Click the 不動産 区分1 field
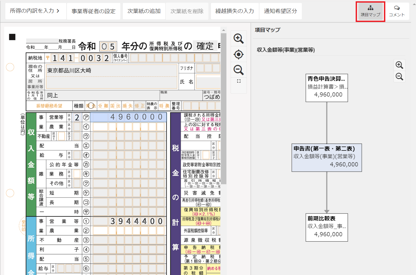 click(x=61, y=136)
